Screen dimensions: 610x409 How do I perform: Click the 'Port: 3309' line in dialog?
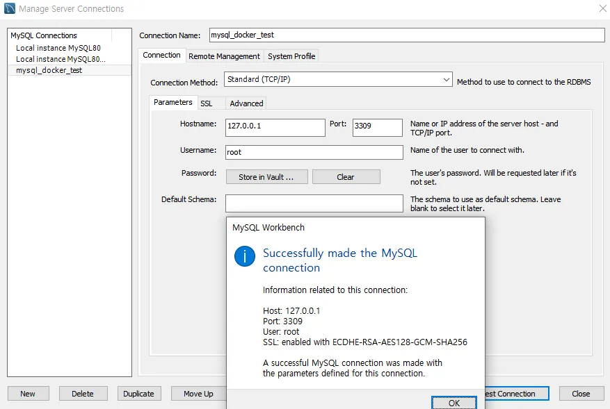283,322
